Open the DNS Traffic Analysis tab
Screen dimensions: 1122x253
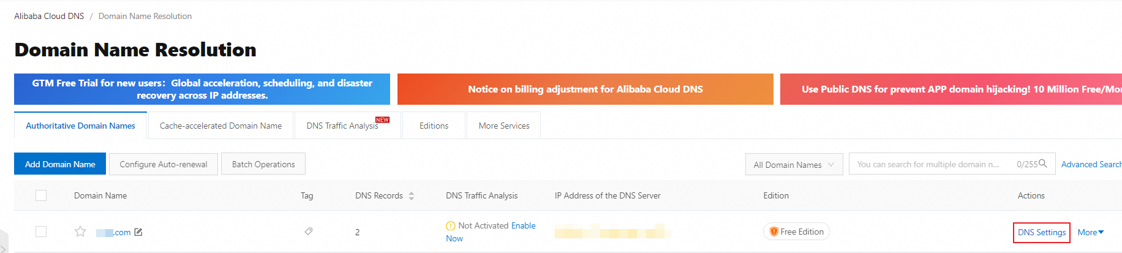(342, 126)
